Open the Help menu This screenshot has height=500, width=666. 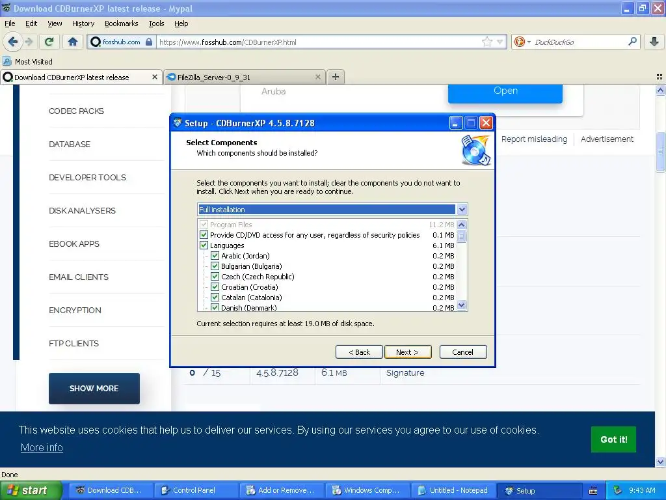pyautogui.click(x=181, y=23)
